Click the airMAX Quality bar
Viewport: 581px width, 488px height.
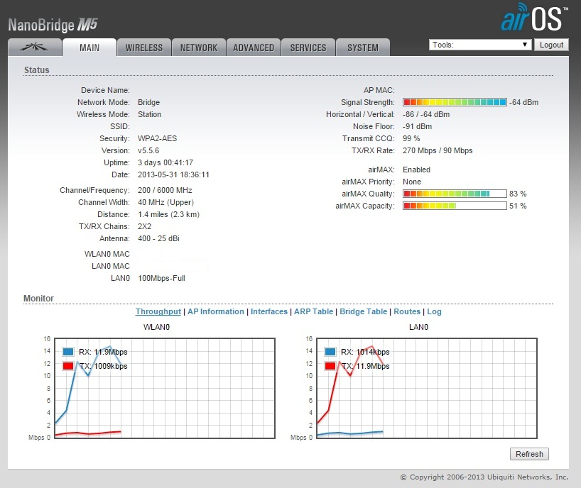pyautogui.click(x=455, y=194)
